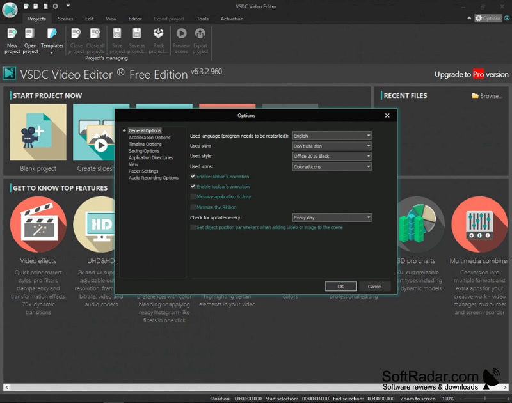The width and height of the screenshot is (512, 403).
Task: Click Upgrade to Pro version link
Action: point(471,74)
